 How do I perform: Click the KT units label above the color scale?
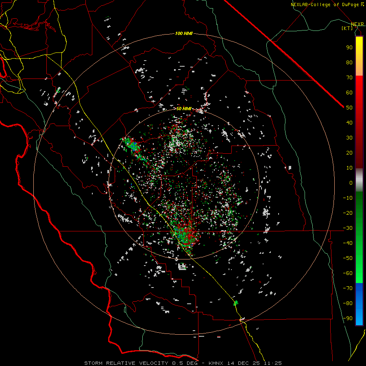(x=347, y=28)
